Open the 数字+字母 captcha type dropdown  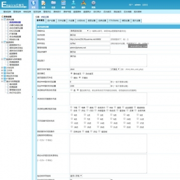click(x=76, y=176)
